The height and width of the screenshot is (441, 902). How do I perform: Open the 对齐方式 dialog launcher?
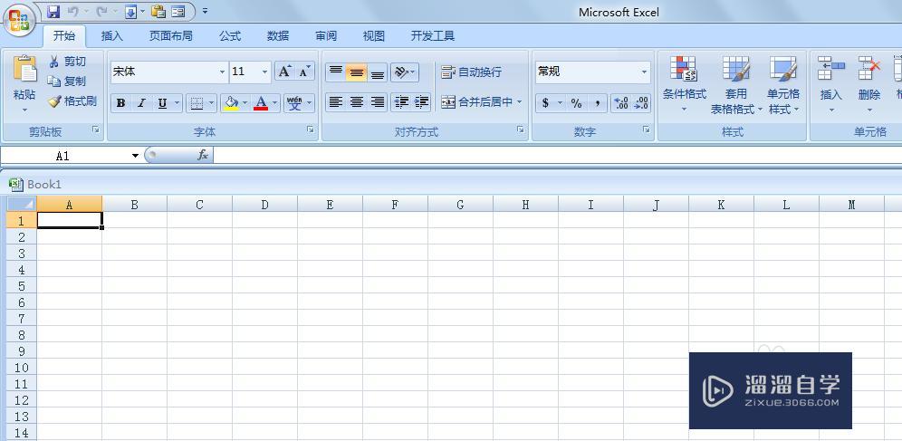[521, 130]
